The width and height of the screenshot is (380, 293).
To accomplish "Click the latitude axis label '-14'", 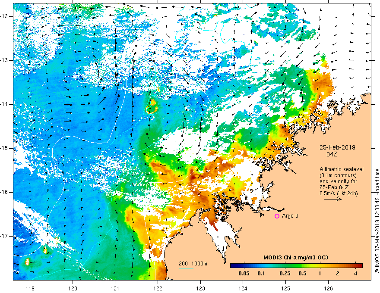I will 5,104.
